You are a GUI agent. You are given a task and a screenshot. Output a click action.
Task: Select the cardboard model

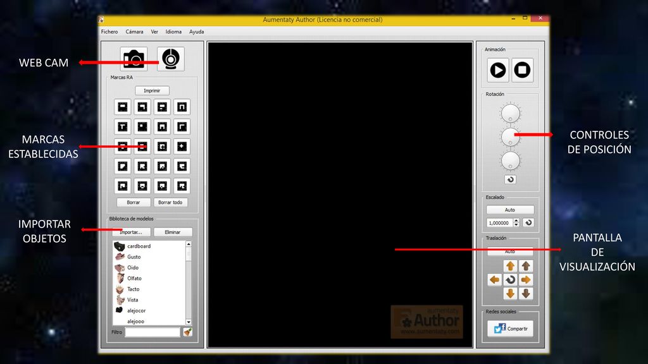149,246
